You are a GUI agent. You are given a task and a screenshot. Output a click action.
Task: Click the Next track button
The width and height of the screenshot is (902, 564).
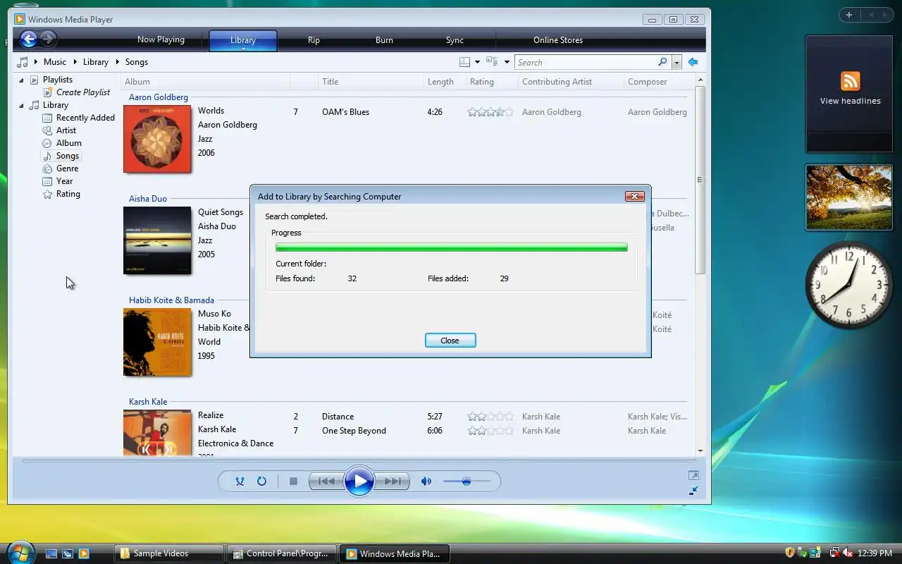pos(393,481)
